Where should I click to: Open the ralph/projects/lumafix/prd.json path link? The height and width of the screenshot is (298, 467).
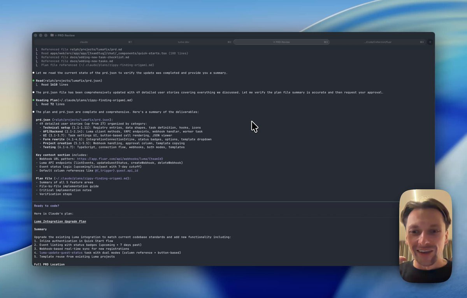pos(82,120)
